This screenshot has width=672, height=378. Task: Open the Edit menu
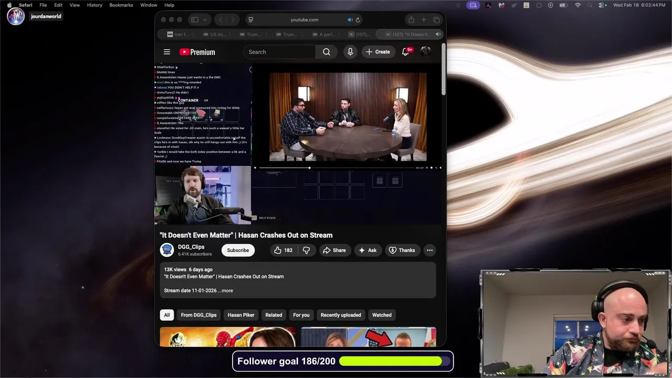tap(58, 5)
